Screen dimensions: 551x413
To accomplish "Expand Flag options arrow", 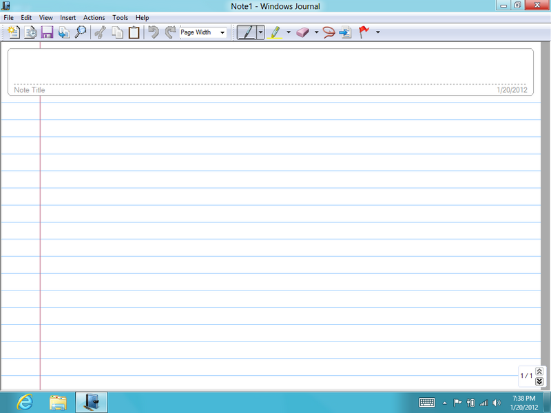I will pos(377,32).
